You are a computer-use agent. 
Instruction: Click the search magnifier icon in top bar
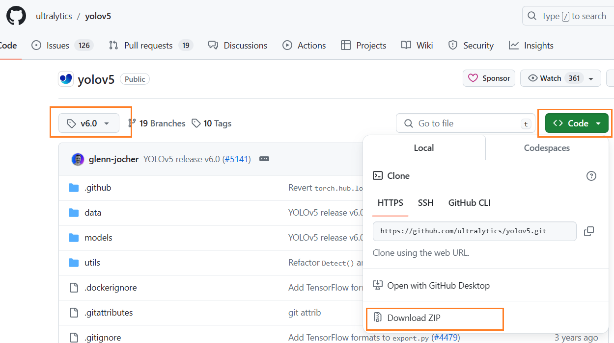pos(532,16)
